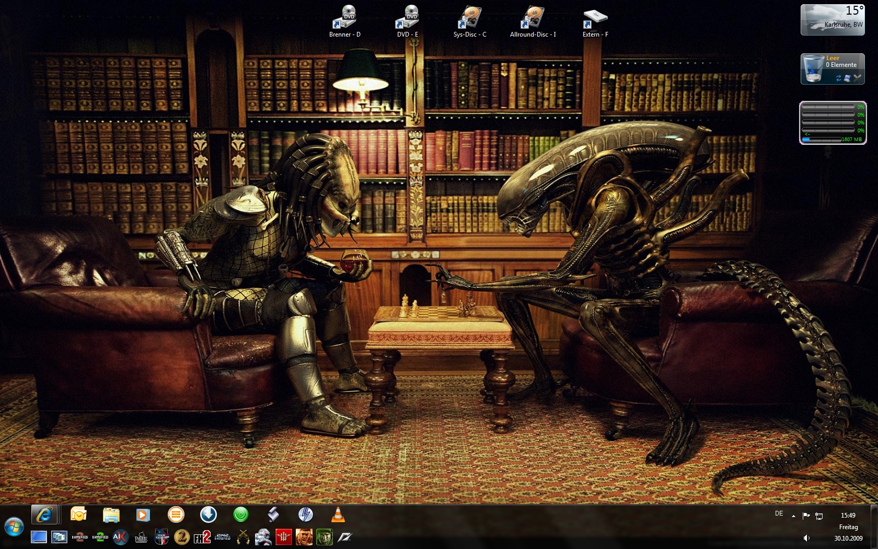
Task: Launch the gold coin number 2 game shortcut
Action: (182, 537)
